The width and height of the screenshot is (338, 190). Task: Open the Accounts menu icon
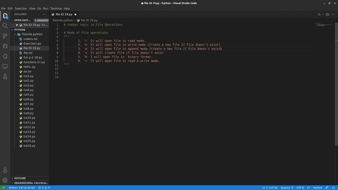click(x=5, y=170)
